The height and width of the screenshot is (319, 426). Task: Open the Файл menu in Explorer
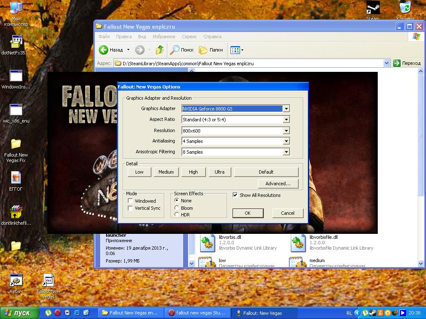coord(104,37)
